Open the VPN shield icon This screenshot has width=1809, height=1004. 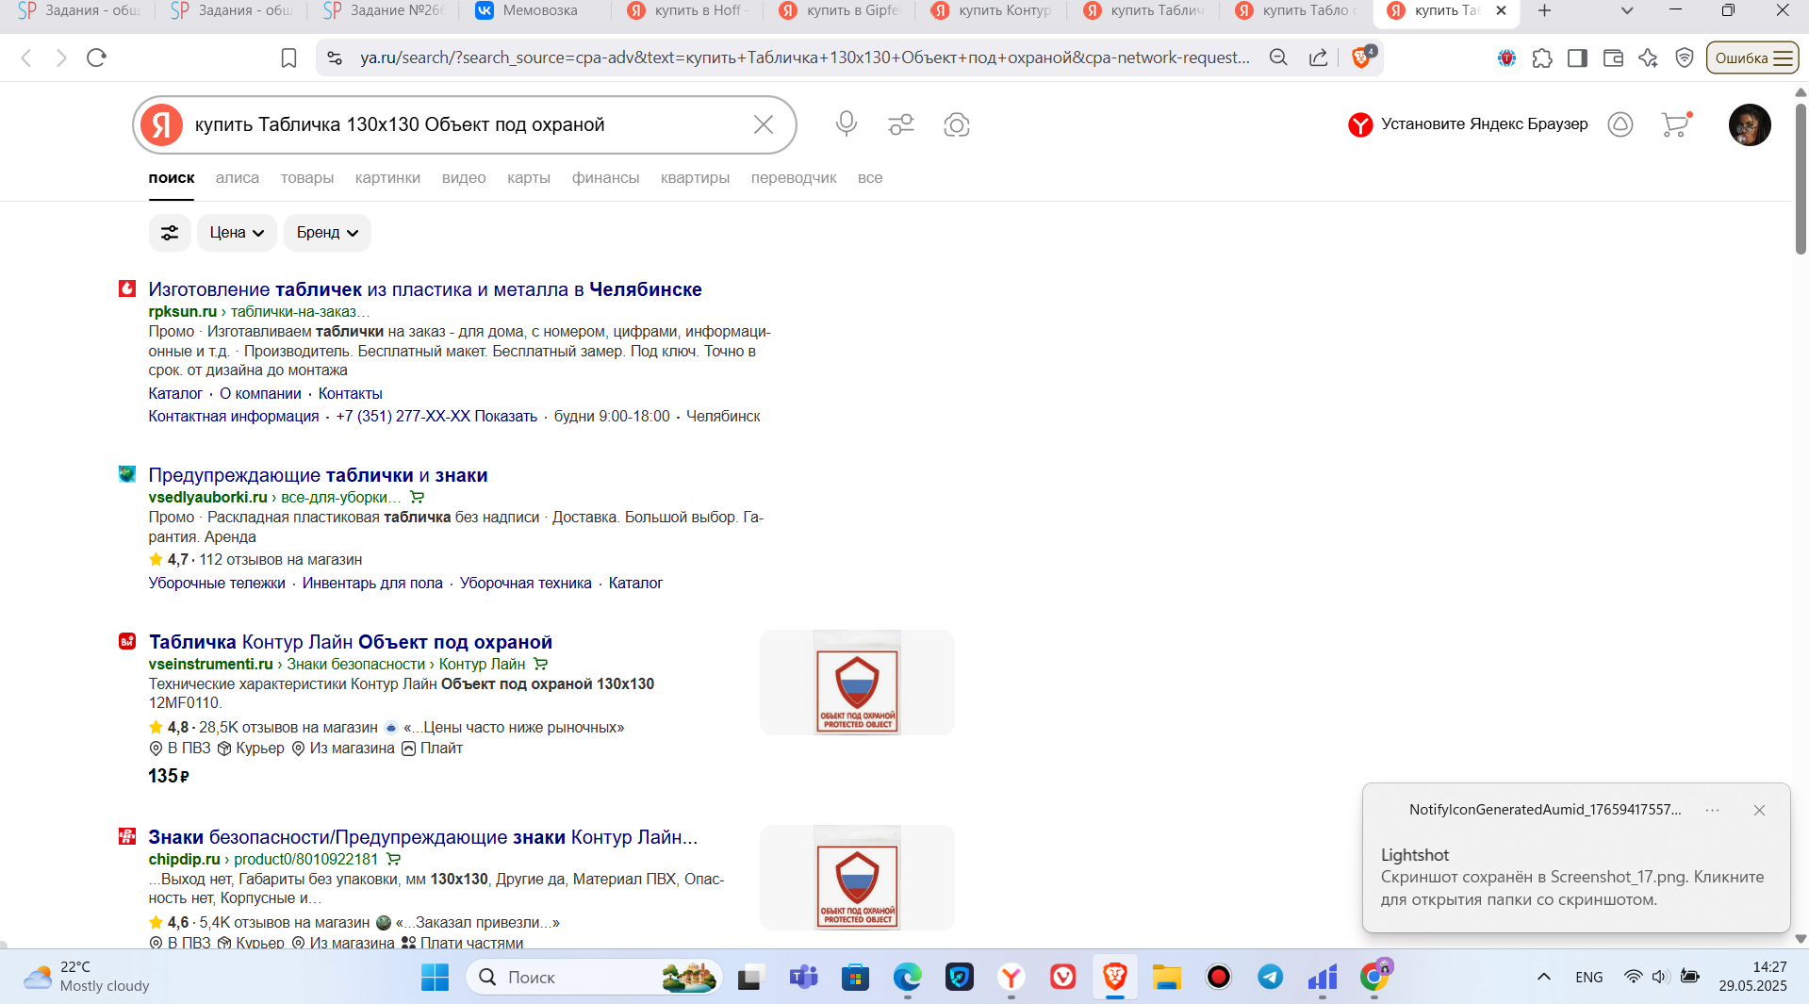(x=1685, y=58)
